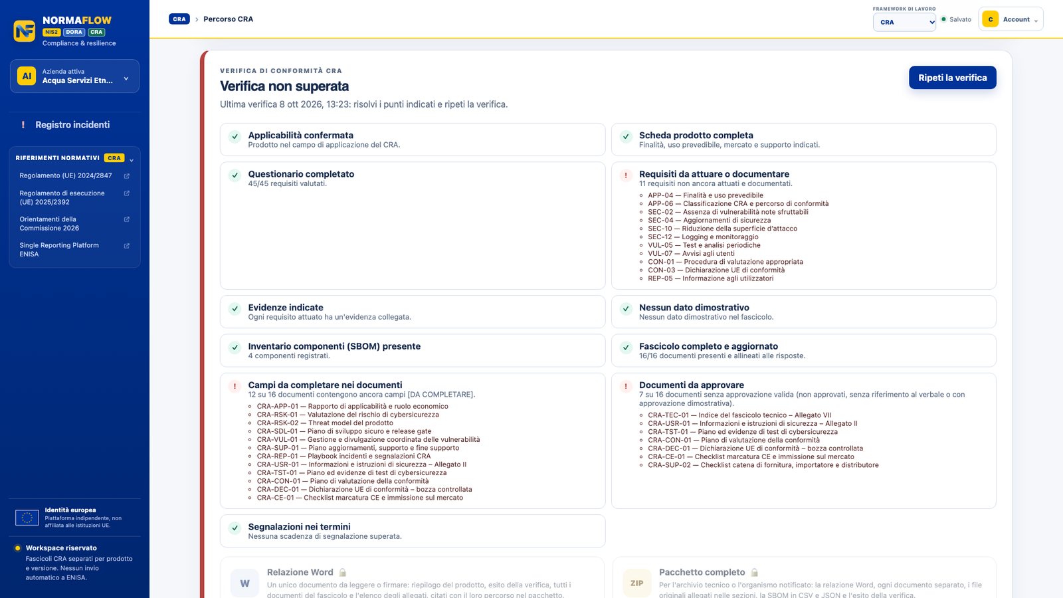Click the warning icon on Requisiti da attuare
Image resolution: width=1063 pixels, height=598 pixels.
tap(626, 175)
